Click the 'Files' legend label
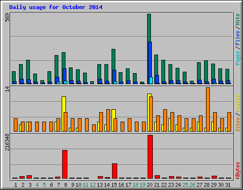The image size is (243, 190). pos(237,38)
